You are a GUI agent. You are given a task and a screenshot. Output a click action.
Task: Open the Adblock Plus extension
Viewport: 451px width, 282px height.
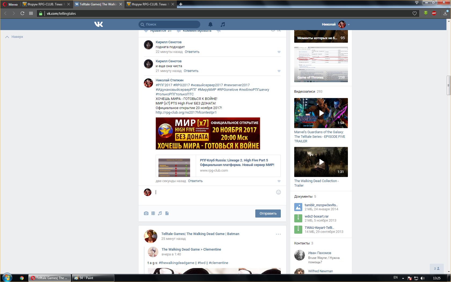click(434, 13)
